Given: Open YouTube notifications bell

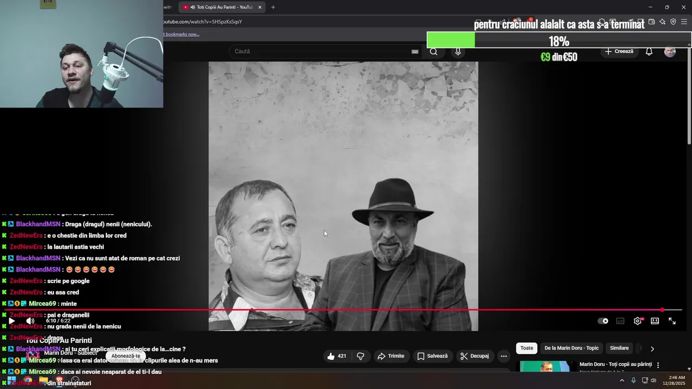Looking at the screenshot, I should pos(649,51).
